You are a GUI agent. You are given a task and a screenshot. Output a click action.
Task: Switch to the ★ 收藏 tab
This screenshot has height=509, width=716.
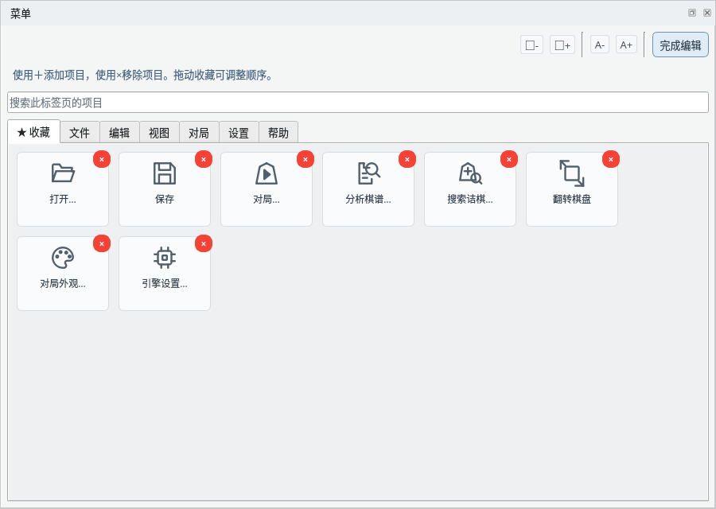point(33,132)
